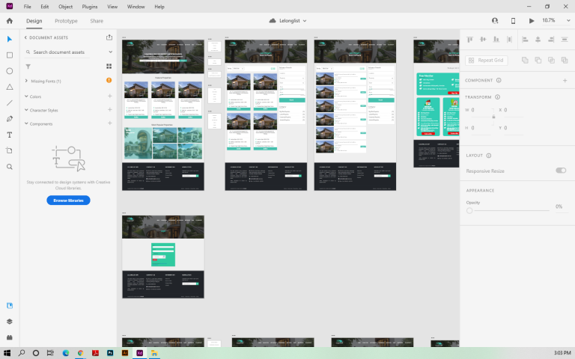Choose the Artboard tool

click(x=10, y=150)
